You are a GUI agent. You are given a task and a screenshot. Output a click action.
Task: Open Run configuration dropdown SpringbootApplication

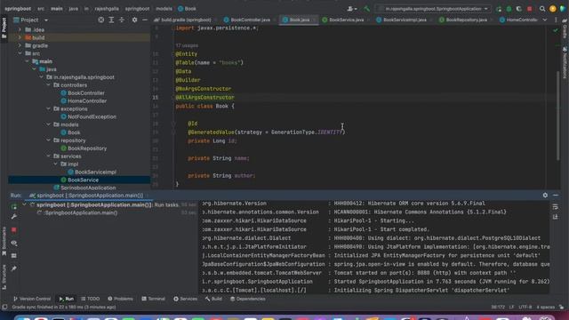coord(434,9)
